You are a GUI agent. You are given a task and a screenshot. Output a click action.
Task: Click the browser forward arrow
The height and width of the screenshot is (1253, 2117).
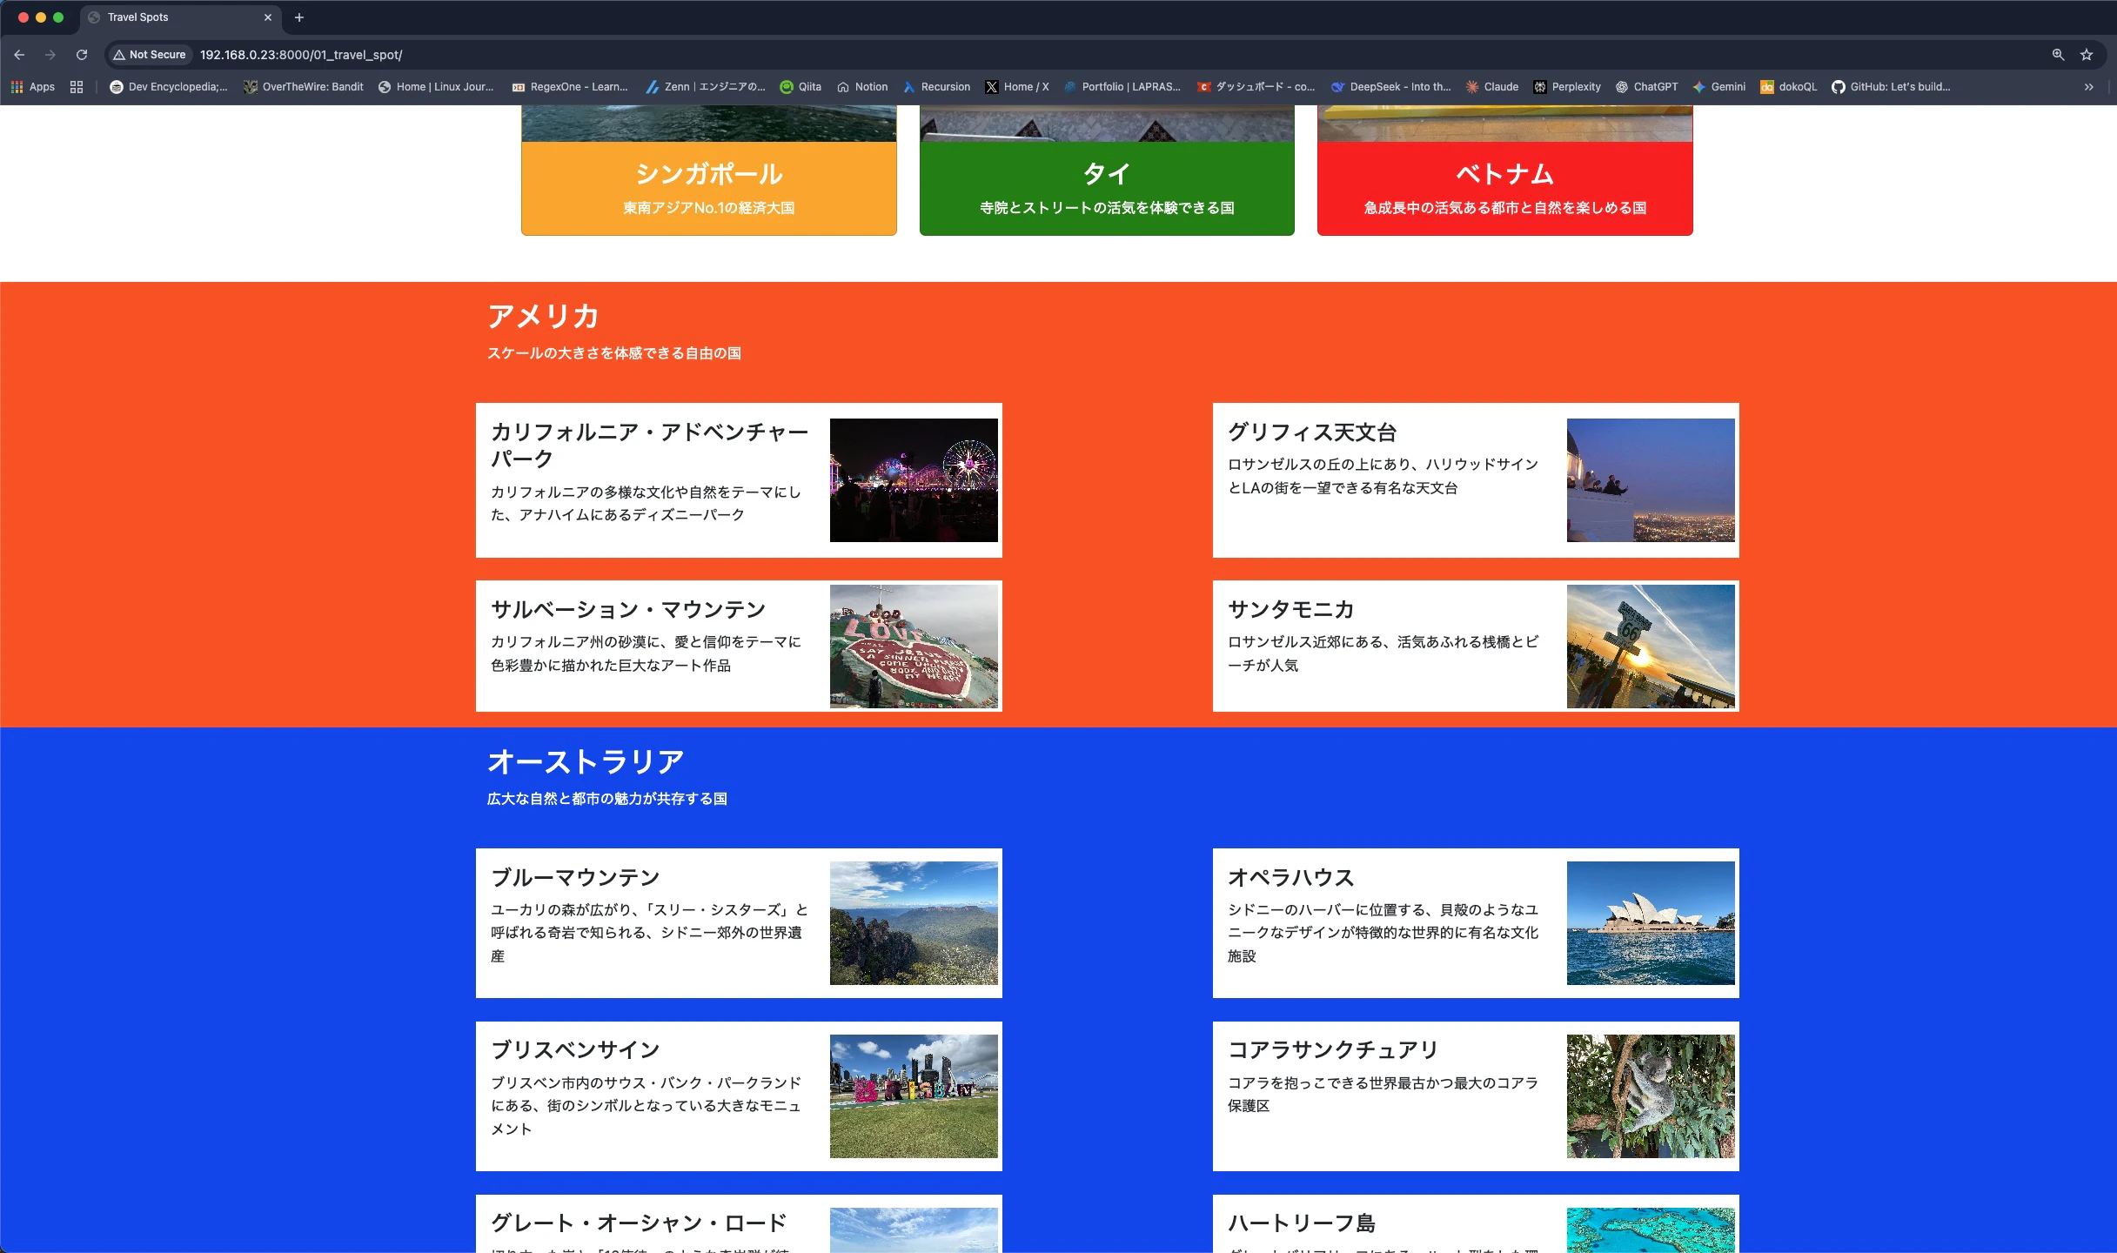pos(50,55)
